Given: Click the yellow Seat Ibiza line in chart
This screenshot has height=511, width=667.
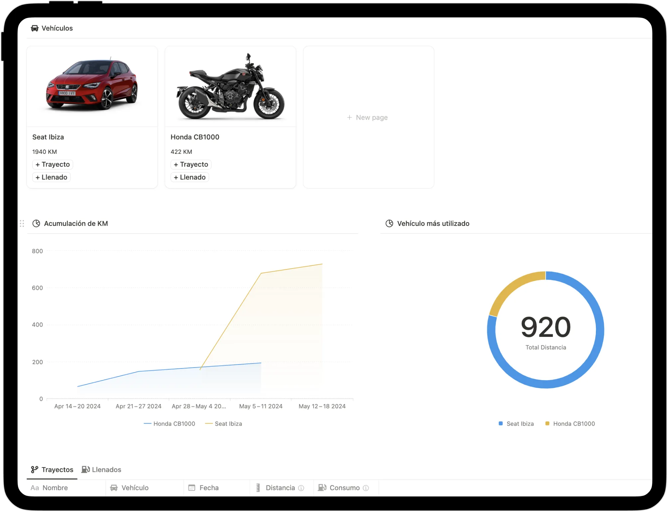Looking at the screenshot, I should point(231,321).
